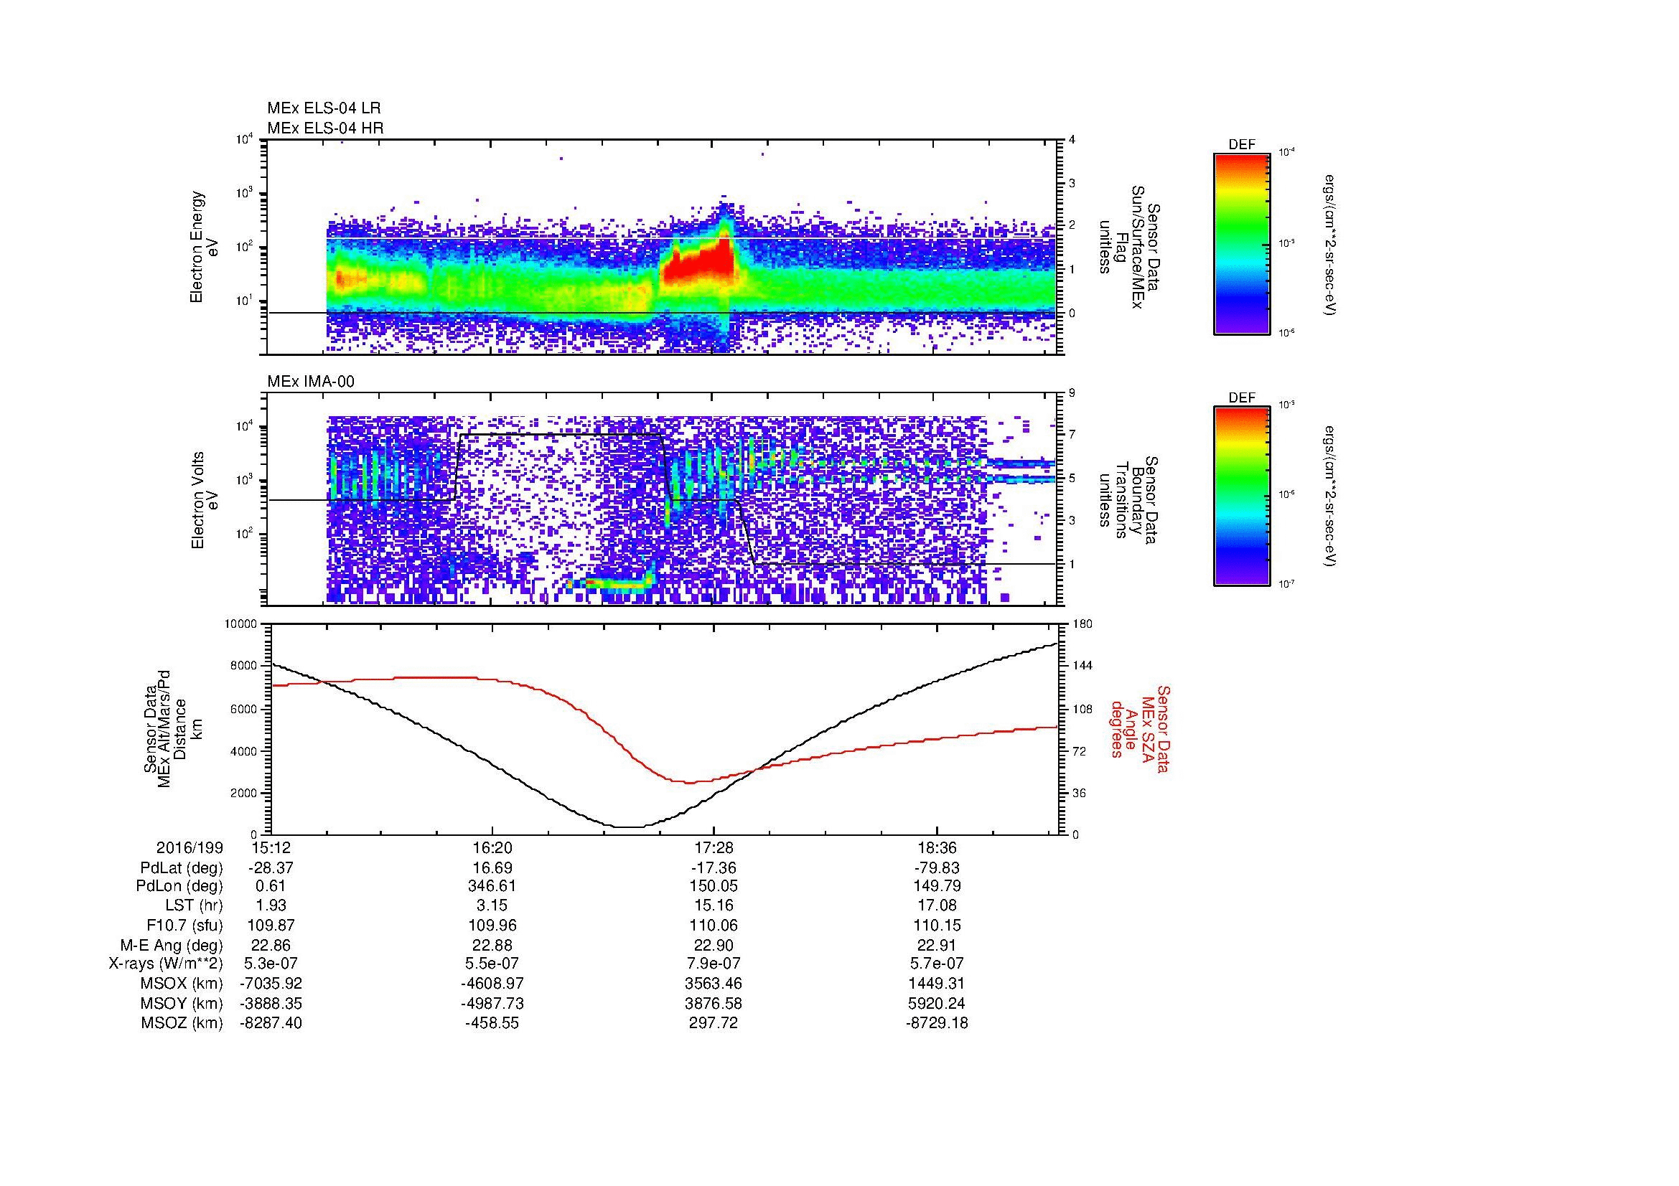Click the '2016/199' date label
This screenshot has height=1186, width=1679.
click(x=190, y=848)
